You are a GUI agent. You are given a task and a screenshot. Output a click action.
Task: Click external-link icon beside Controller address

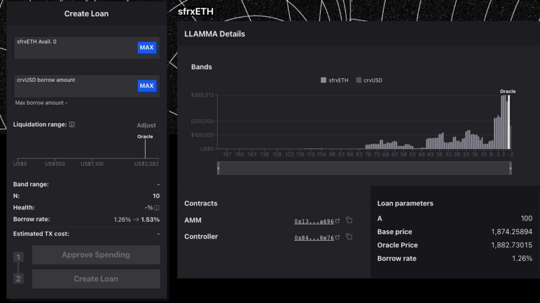[x=337, y=238]
